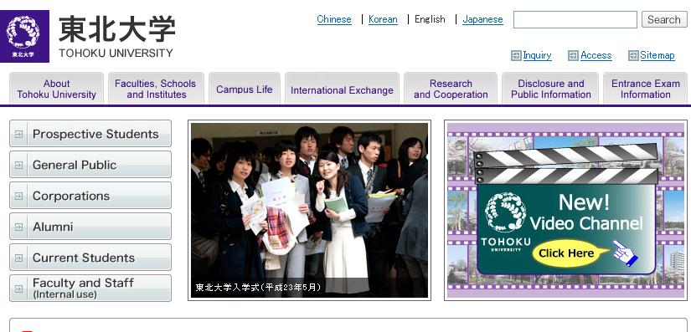Image resolution: width=691 pixels, height=332 pixels.
Task: Click the Tohoku logo inside video channel banner
Action: (x=505, y=221)
